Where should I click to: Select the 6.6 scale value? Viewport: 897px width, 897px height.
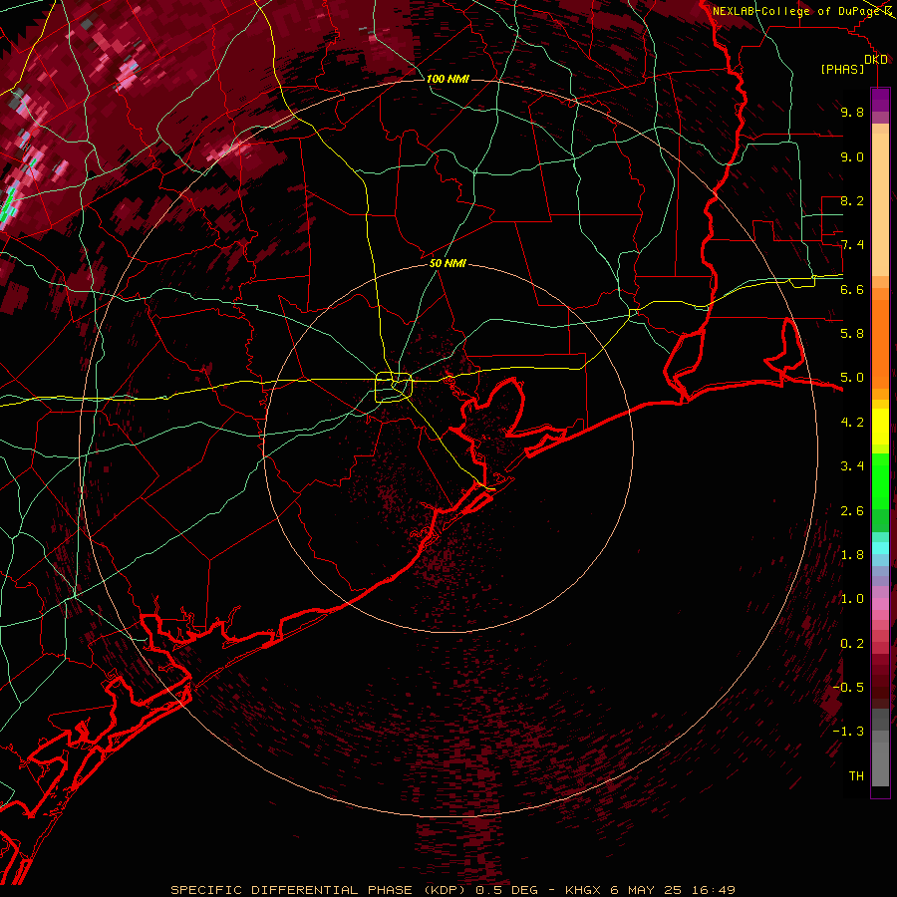click(x=852, y=289)
